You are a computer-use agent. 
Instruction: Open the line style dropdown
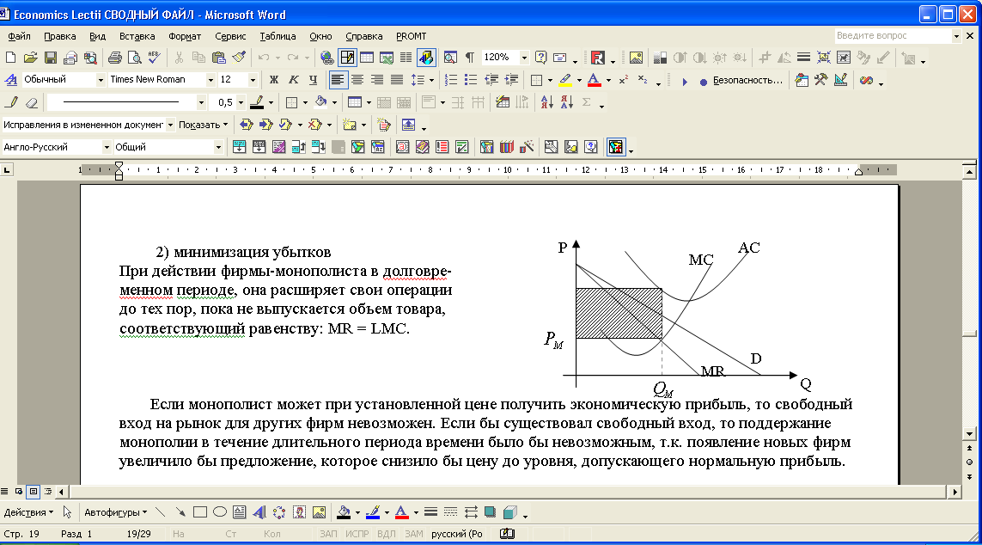click(201, 102)
